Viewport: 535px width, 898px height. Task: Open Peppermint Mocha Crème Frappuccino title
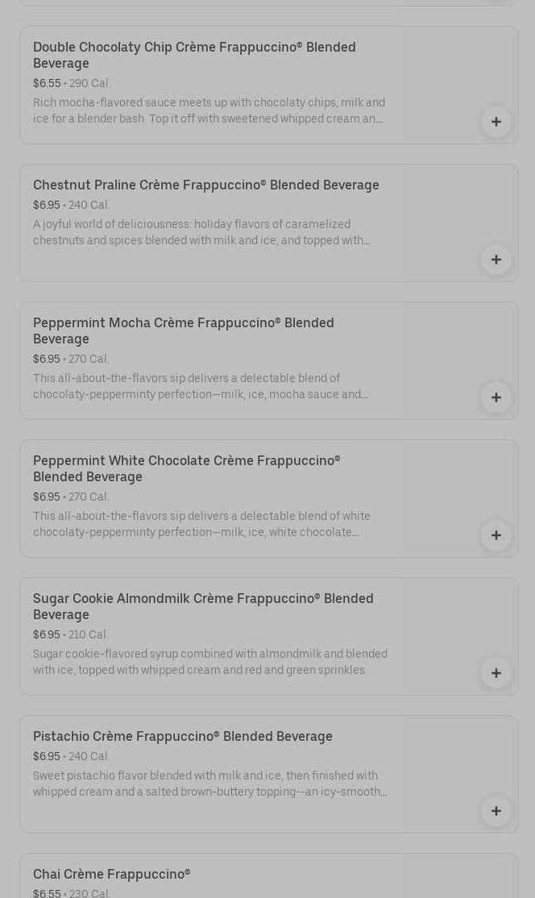(x=184, y=331)
